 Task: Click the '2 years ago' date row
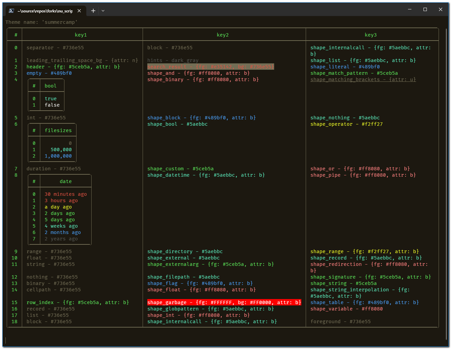pyautogui.click(x=61, y=239)
